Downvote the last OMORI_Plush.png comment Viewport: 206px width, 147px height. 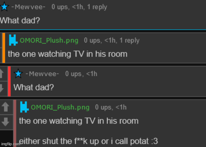point(6,122)
